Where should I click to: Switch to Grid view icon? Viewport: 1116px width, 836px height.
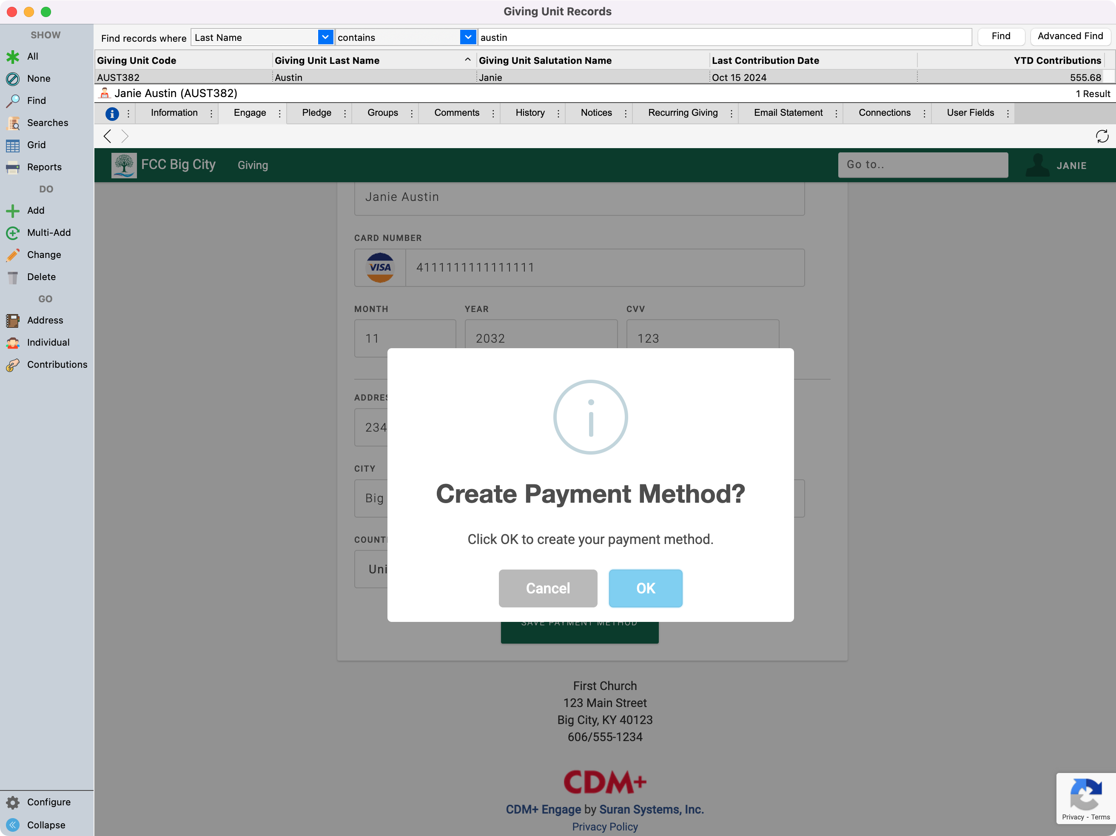tap(13, 146)
